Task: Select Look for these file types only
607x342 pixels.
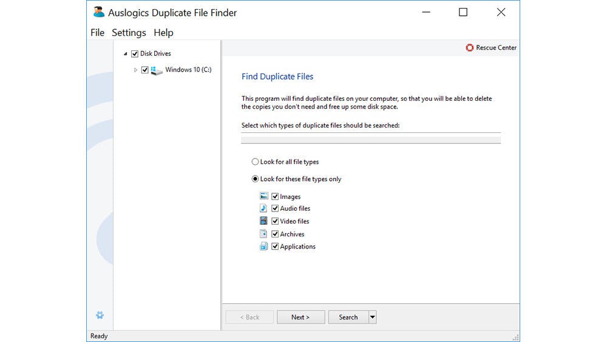Action: click(255, 179)
